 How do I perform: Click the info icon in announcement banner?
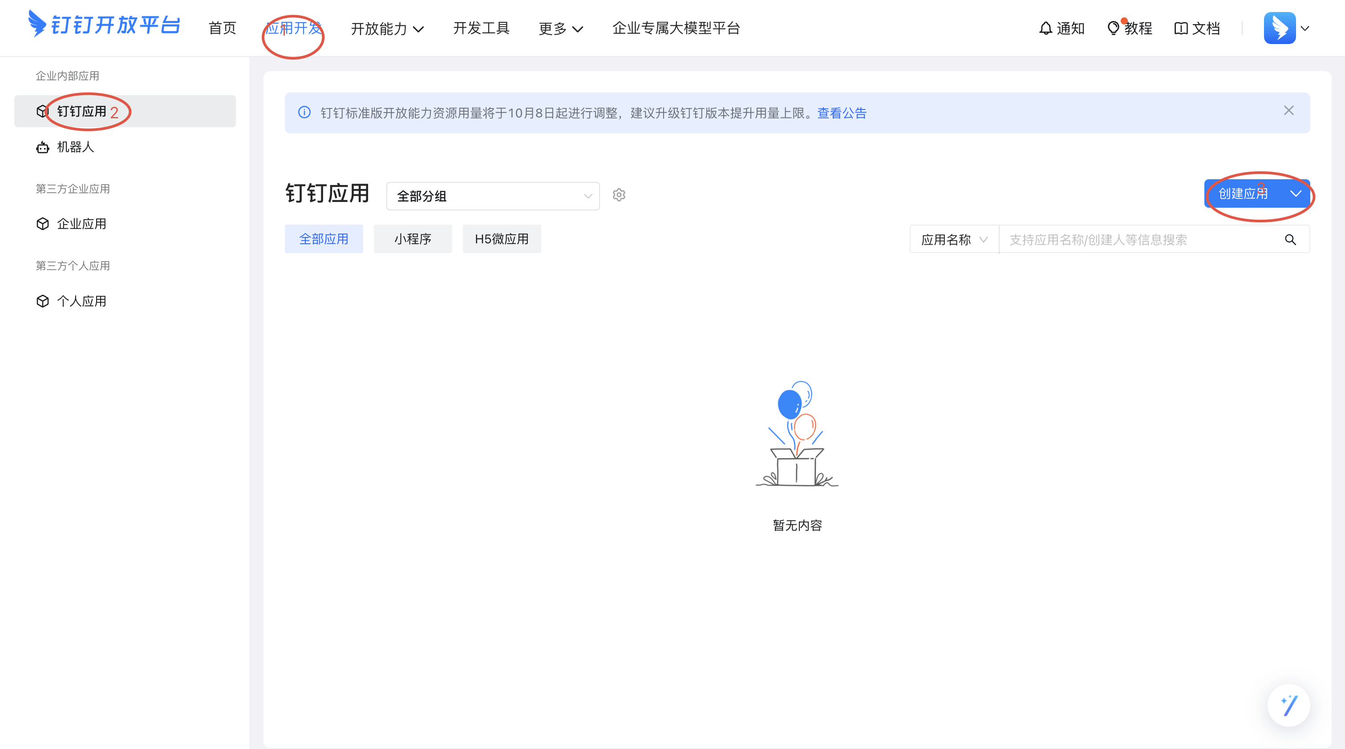(x=304, y=113)
